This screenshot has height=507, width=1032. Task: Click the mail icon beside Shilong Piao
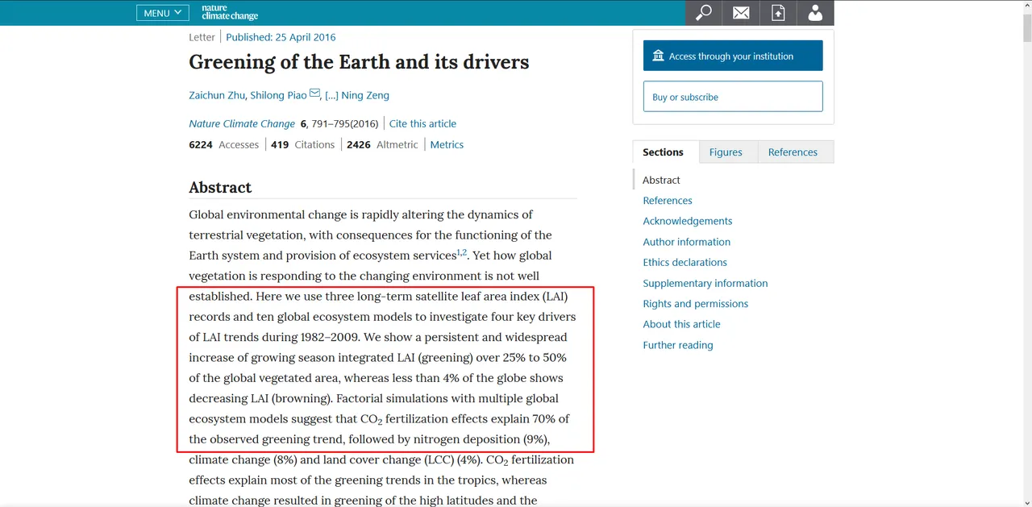[315, 94]
